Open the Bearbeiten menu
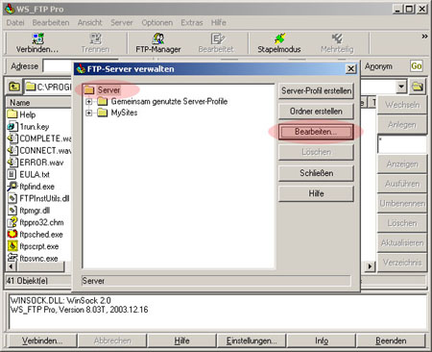432x352 pixels. point(51,23)
